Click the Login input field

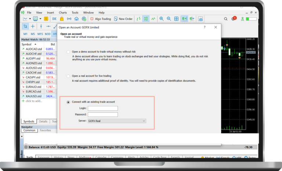(103, 108)
